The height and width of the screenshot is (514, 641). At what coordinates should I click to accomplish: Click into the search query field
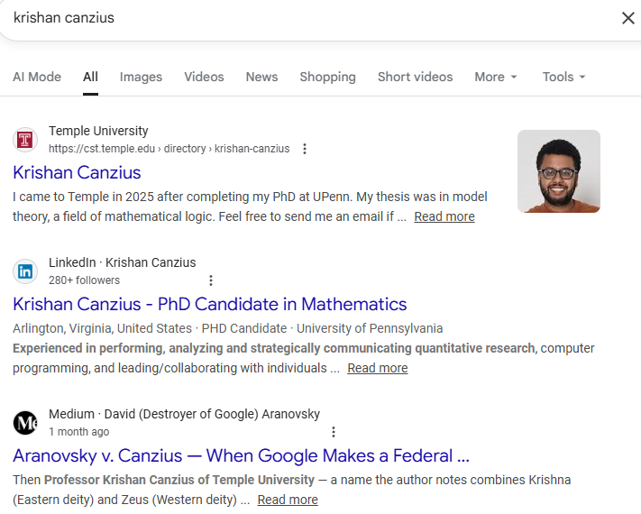pos(270,18)
